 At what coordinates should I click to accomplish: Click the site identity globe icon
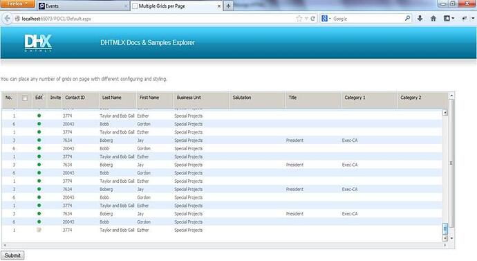17,19
